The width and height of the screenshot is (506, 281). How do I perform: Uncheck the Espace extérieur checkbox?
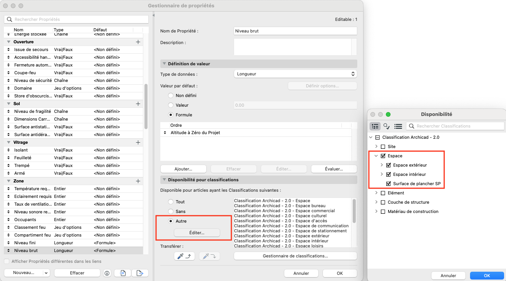click(389, 165)
